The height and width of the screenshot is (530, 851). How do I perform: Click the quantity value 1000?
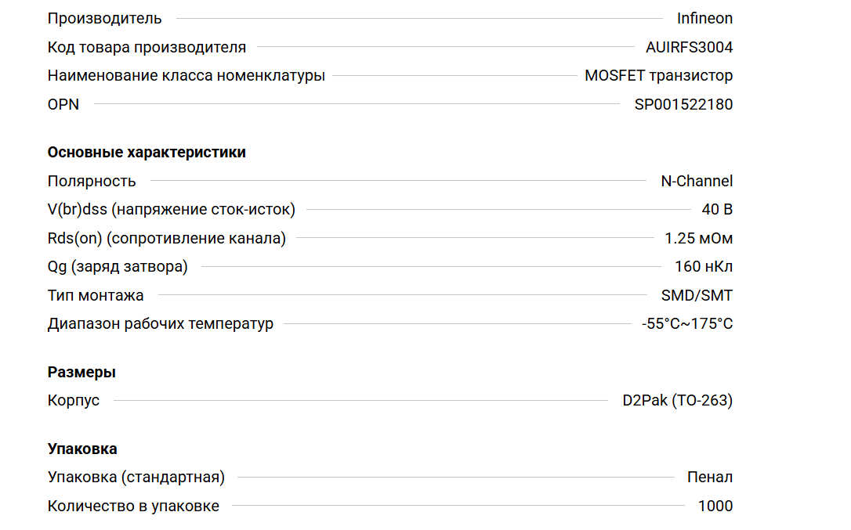(x=715, y=506)
